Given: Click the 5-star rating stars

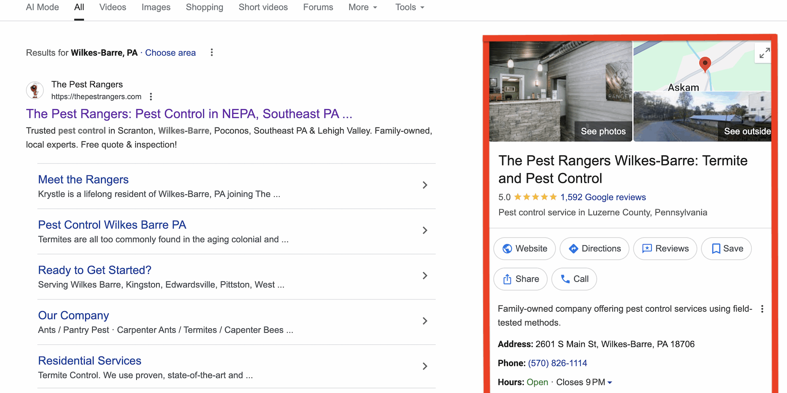Looking at the screenshot, I should (x=535, y=197).
